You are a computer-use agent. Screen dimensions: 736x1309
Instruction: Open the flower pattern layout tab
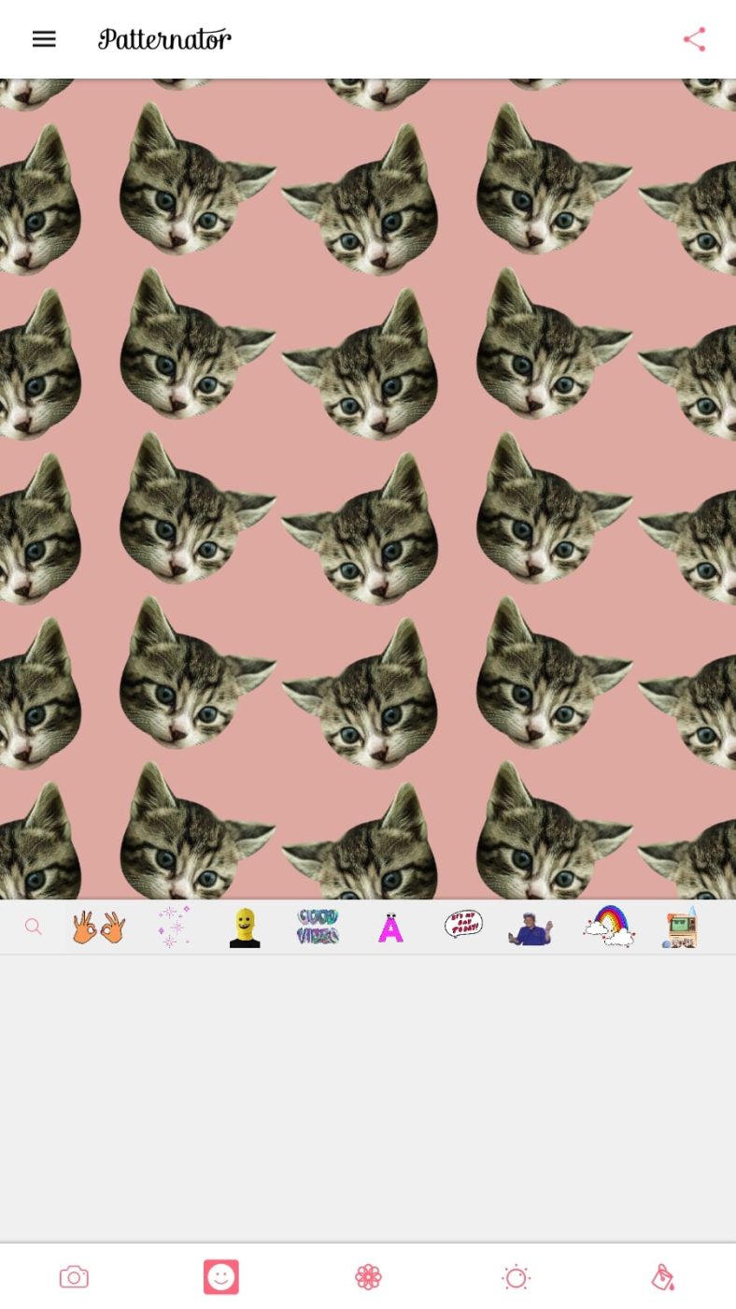(x=369, y=1277)
